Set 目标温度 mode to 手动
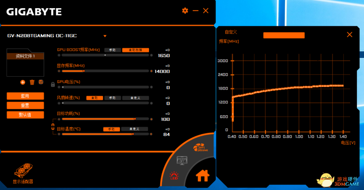This screenshot has height=190, width=364. coord(111,129)
